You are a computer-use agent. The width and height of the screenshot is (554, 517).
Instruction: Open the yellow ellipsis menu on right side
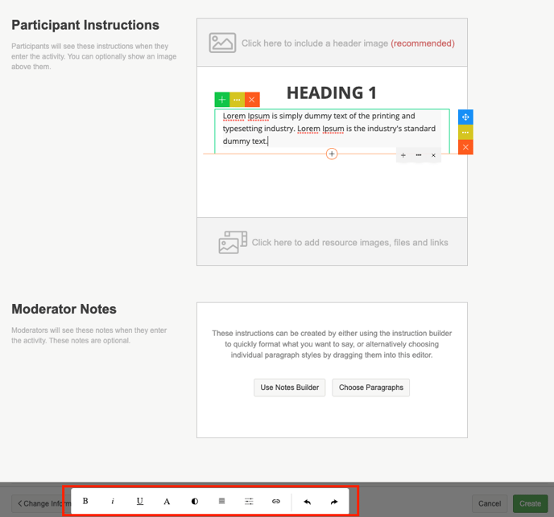pyautogui.click(x=465, y=133)
